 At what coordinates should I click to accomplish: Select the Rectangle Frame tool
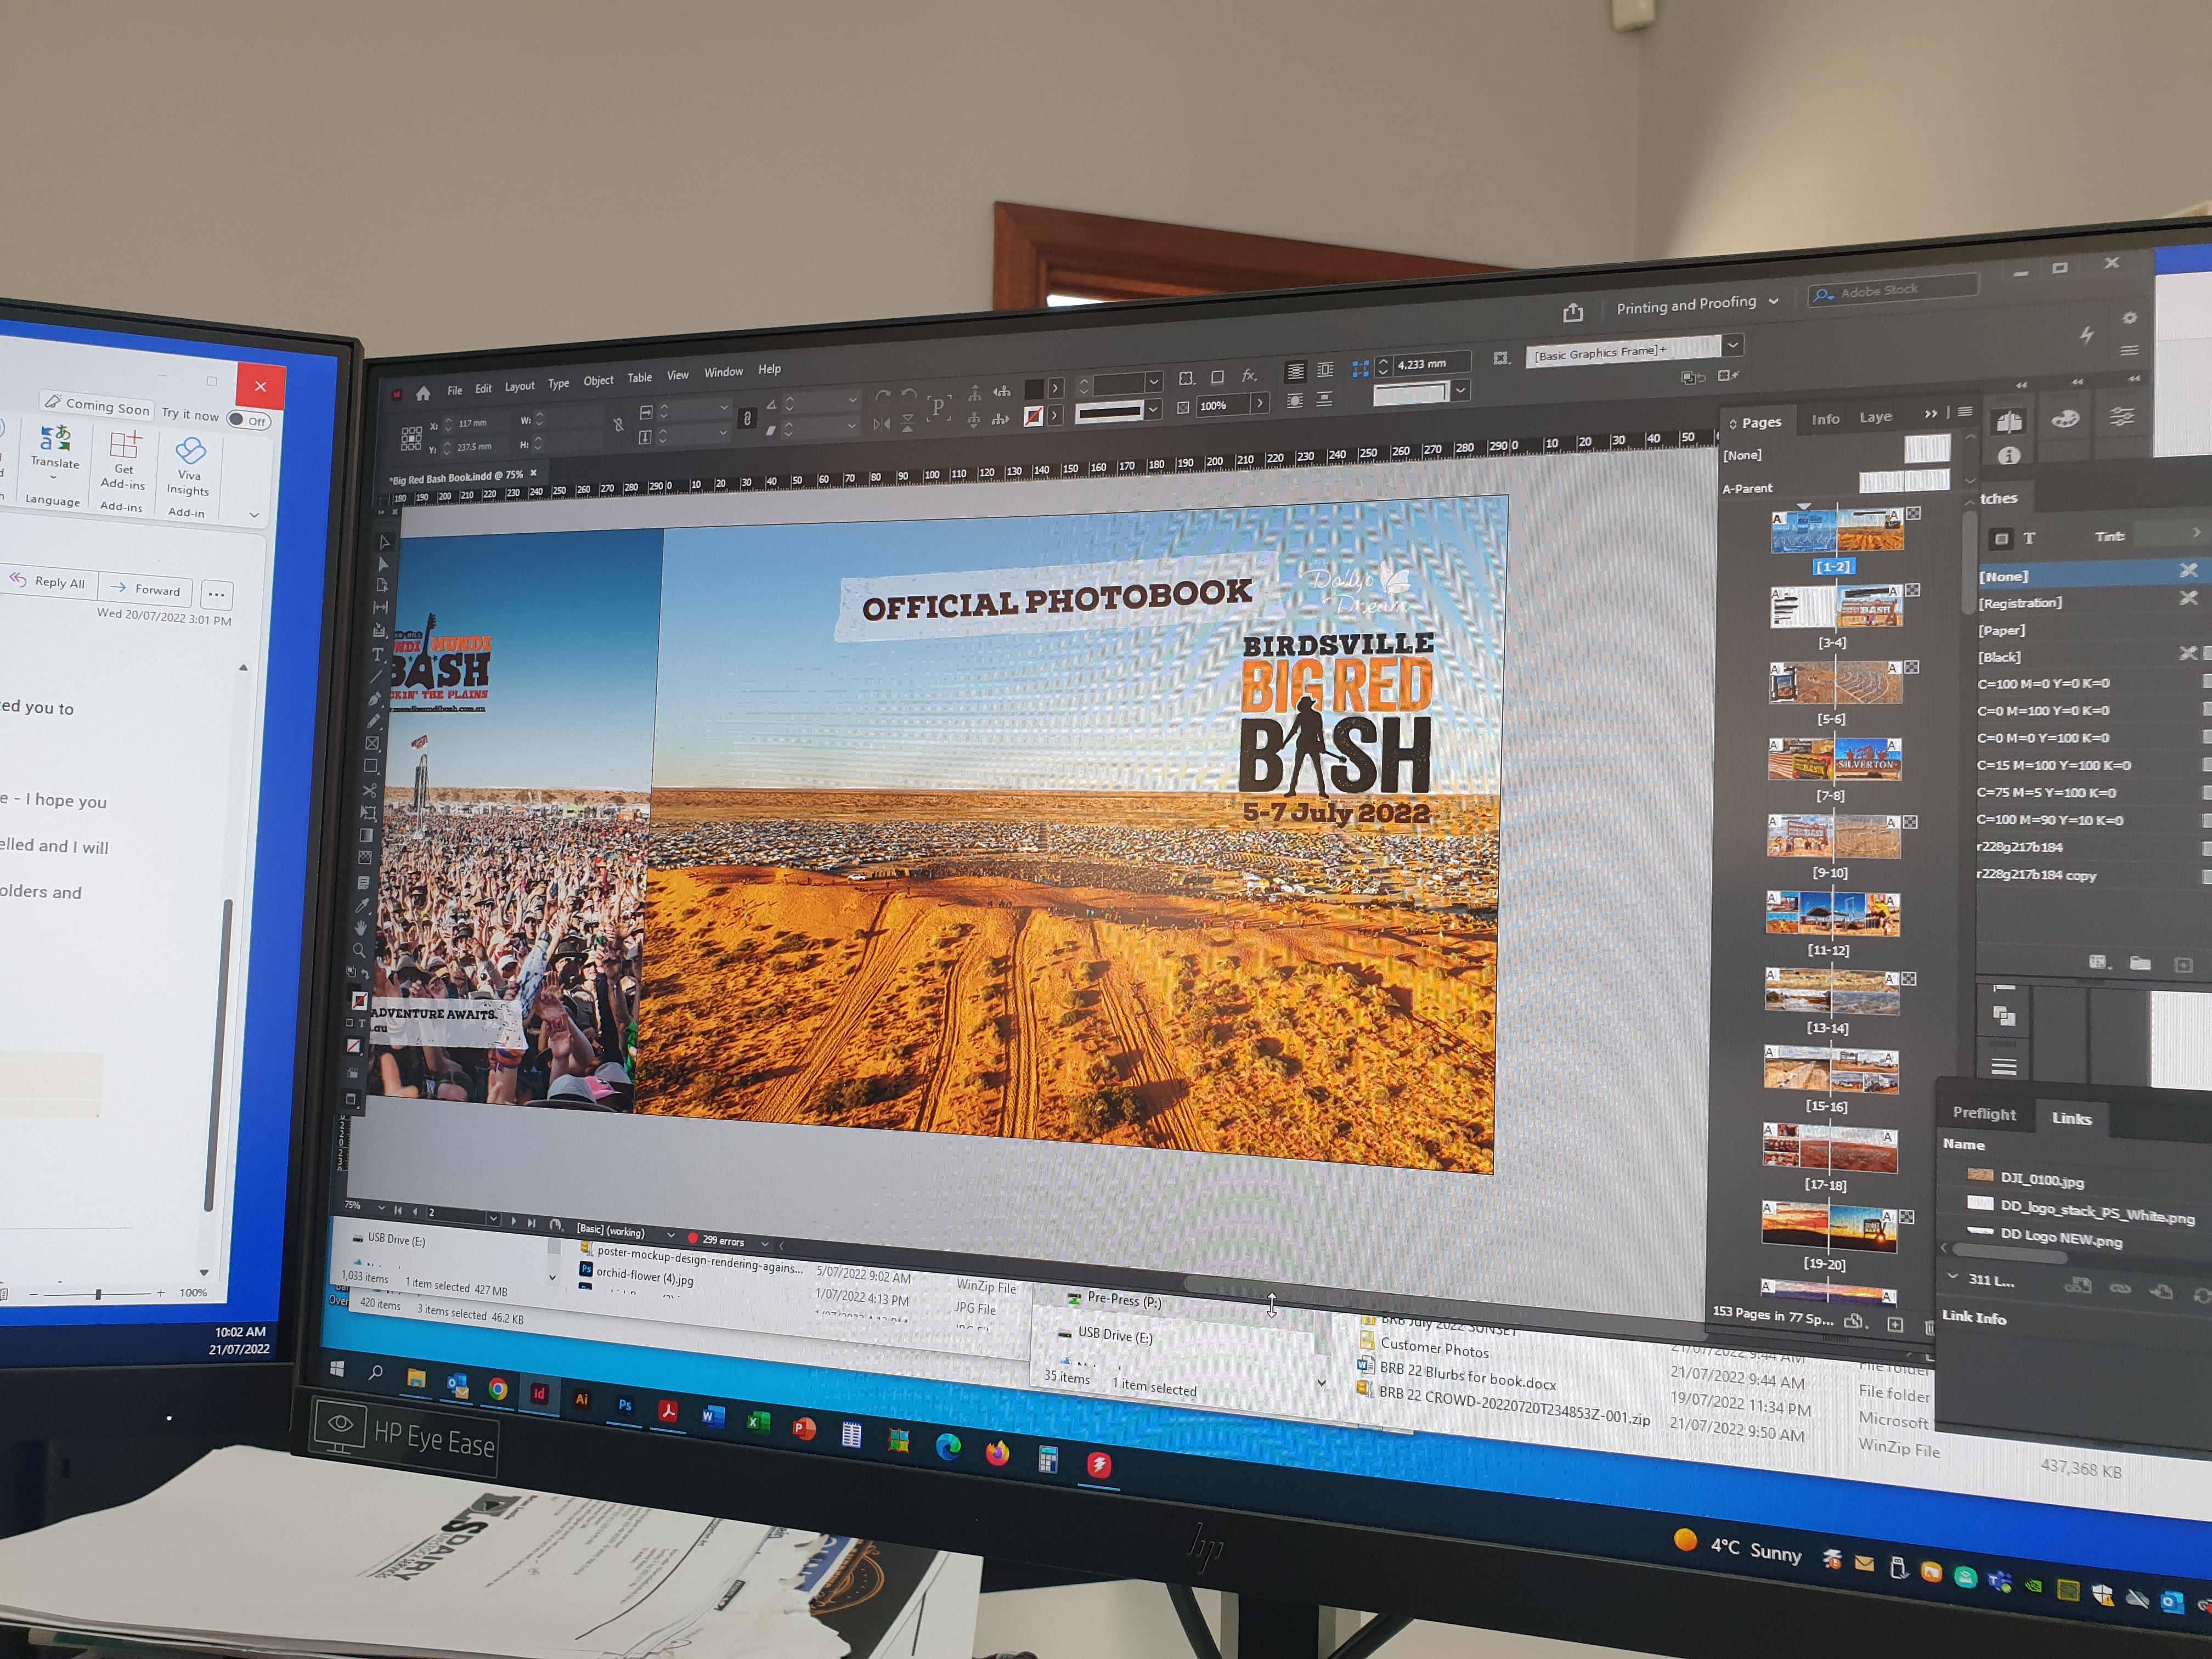373,743
